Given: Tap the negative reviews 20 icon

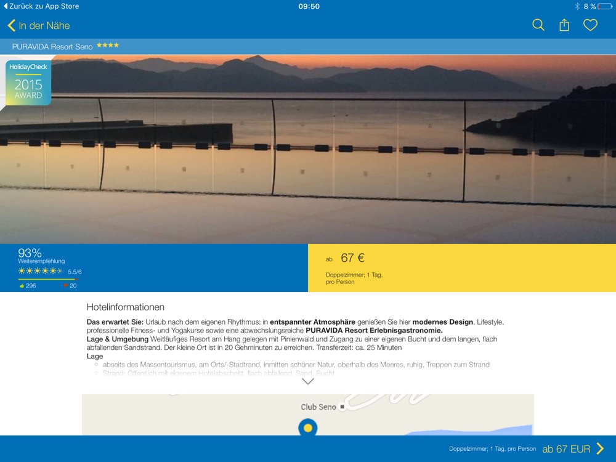Looking at the screenshot, I should 66,286.
